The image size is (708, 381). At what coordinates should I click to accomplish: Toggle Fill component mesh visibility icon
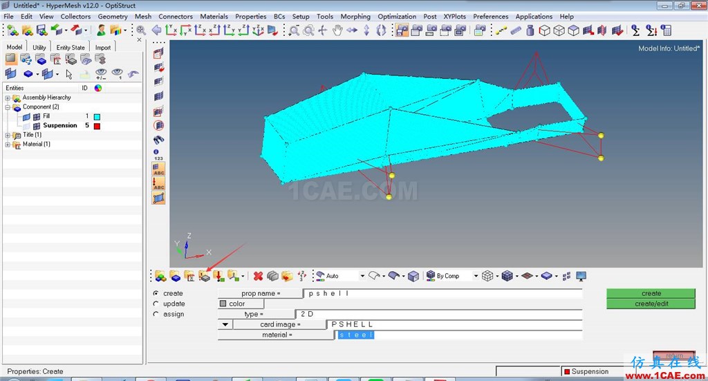pyautogui.click(x=37, y=116)
